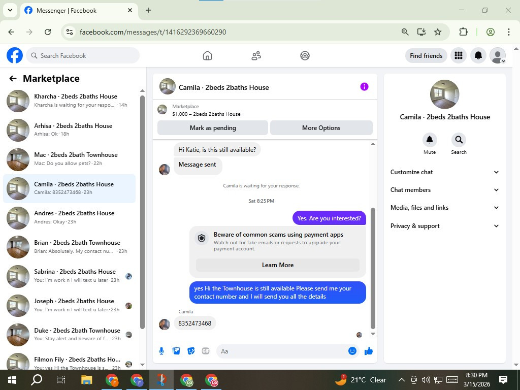View site information icon left of URL
Screen dimensions: 520x390
(69, 32)
